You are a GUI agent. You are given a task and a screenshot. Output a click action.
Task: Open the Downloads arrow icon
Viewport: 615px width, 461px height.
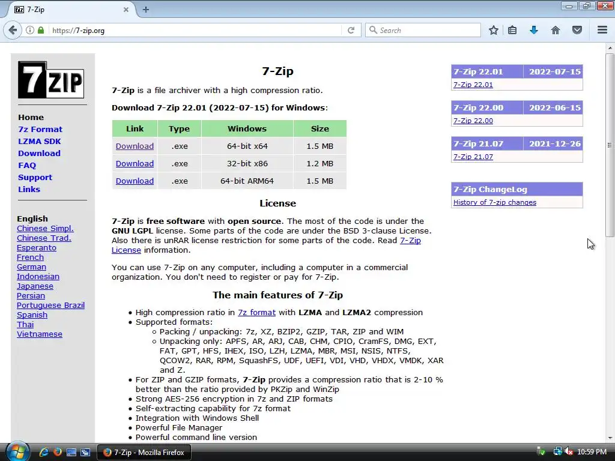point(534,30)
